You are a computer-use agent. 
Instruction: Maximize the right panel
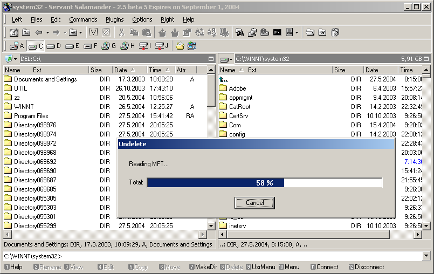tap(426, 59)
